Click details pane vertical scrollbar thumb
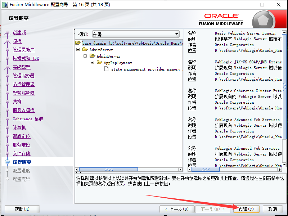This screenshot has width=288, height=216. [284, 87]
